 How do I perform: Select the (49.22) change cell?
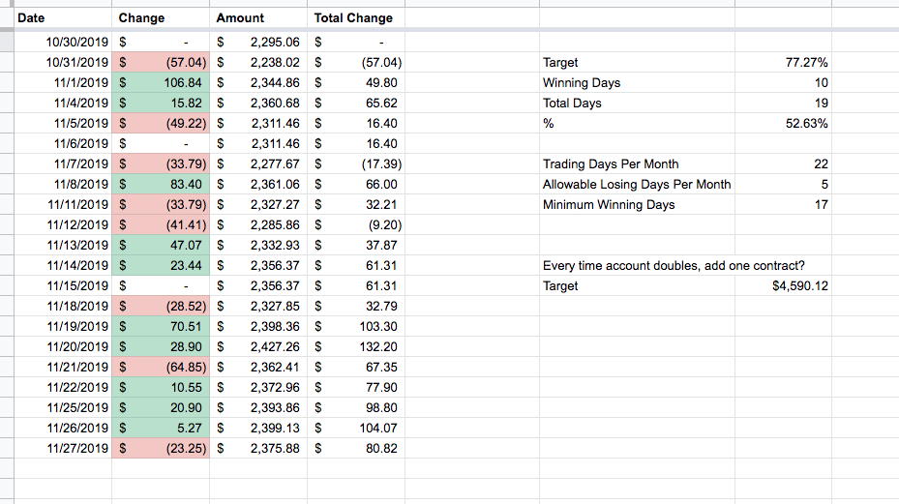[161, 123]
